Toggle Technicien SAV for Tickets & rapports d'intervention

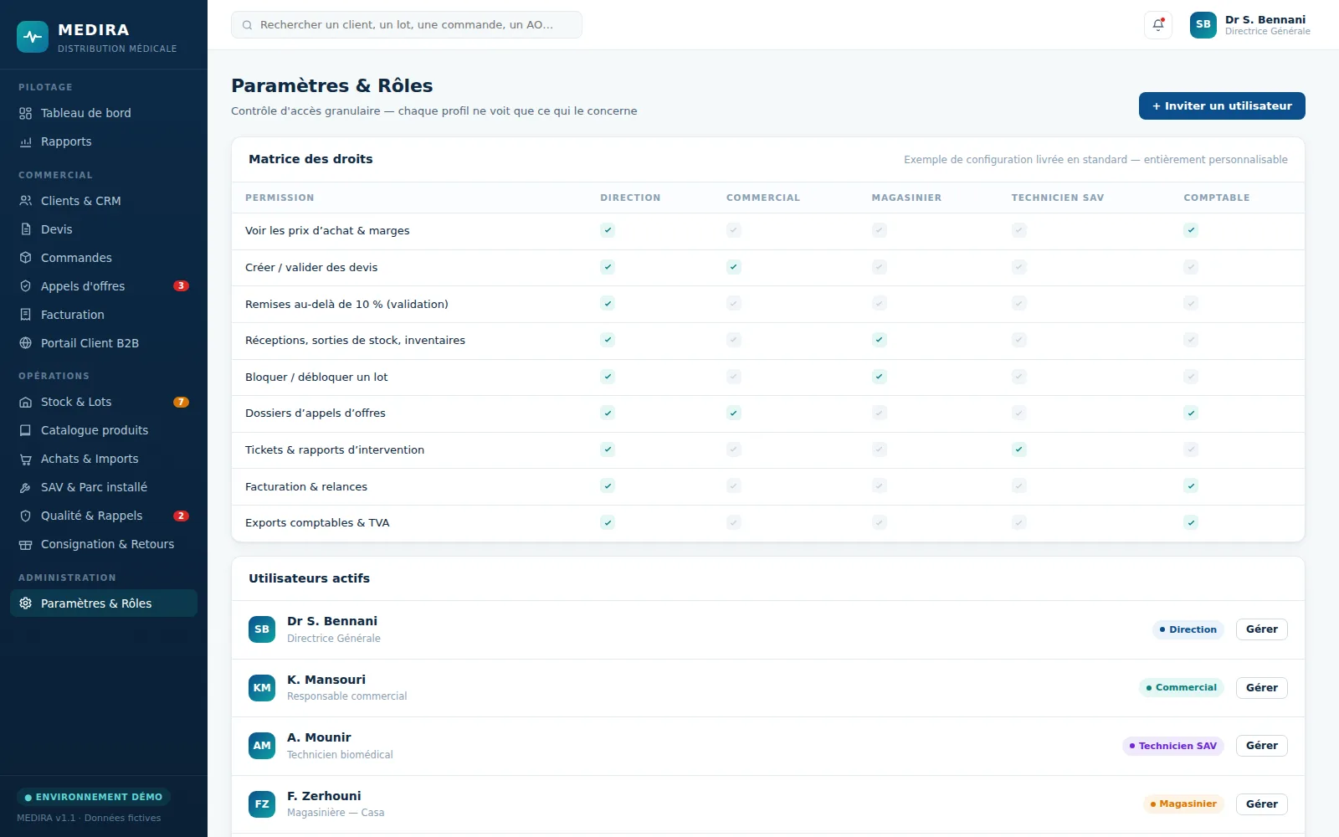tap(1019, 449)
